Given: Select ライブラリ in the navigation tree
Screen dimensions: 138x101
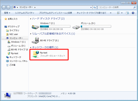Looking at the screenshot, I should (14, 30).
